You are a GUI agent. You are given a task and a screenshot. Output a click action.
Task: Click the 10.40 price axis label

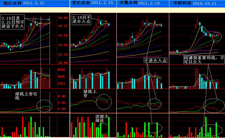click(63, 63)
